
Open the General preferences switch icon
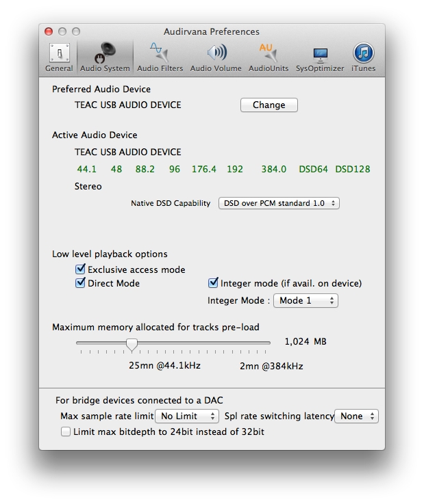point(59,53)
